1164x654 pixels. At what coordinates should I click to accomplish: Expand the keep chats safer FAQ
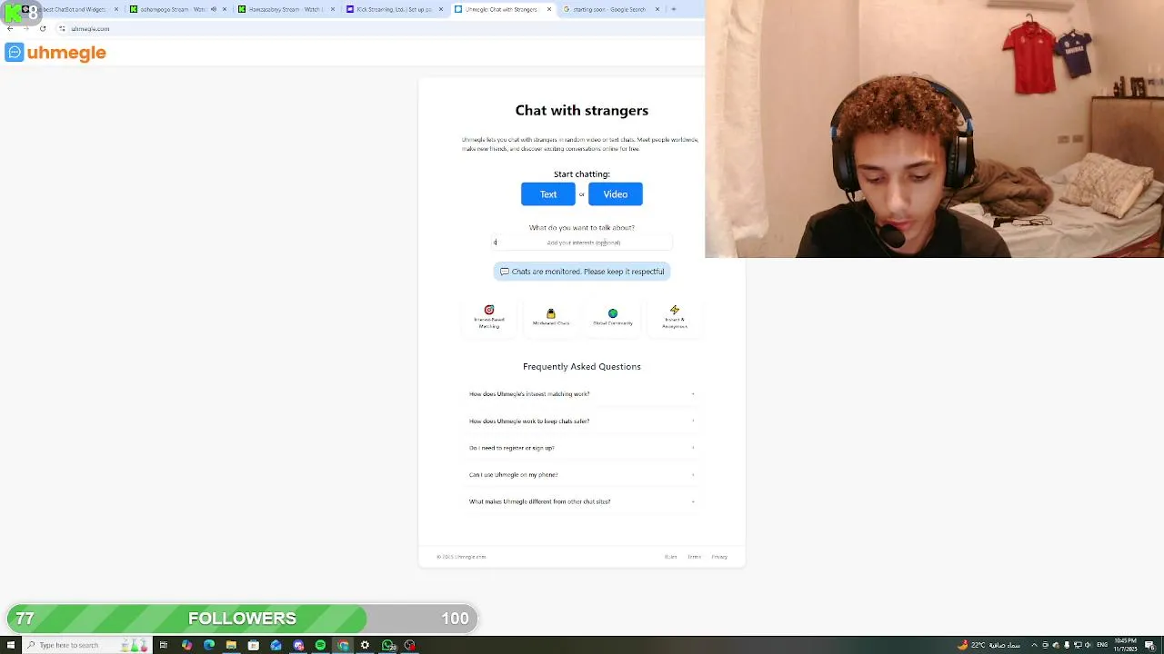point(582,421)
